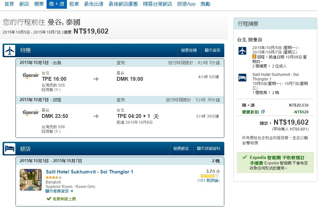Image resolution: width=329 pixels, height=209 pixels.
Task: Open the 151 則評論 reviews link
Action: pos(208,181)
